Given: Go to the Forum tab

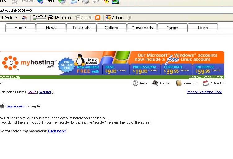Looking at the screenshot, I should tap(172, 28).
